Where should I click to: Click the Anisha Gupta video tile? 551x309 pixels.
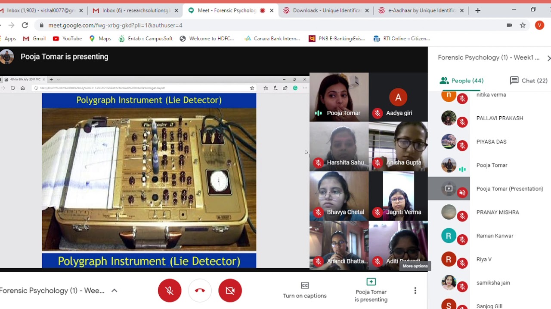(x=398, y=146)
